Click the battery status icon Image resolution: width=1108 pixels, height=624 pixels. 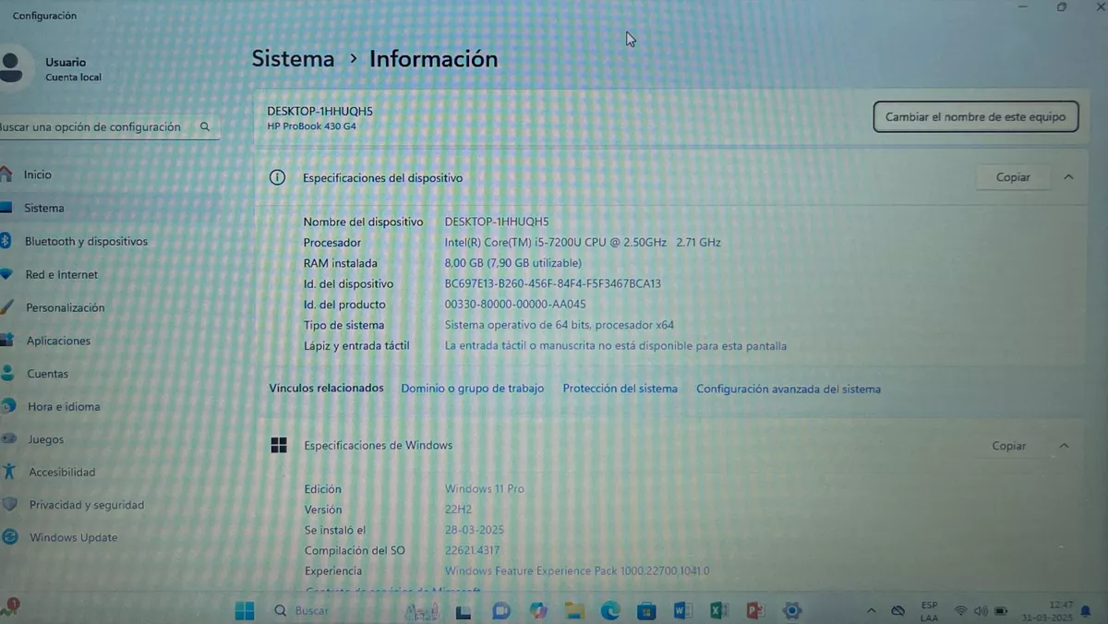[x=1000, y=611]
